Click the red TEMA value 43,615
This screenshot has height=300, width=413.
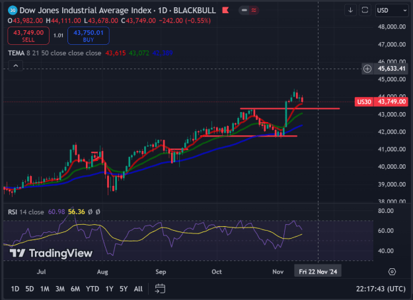tap(116, 53)
